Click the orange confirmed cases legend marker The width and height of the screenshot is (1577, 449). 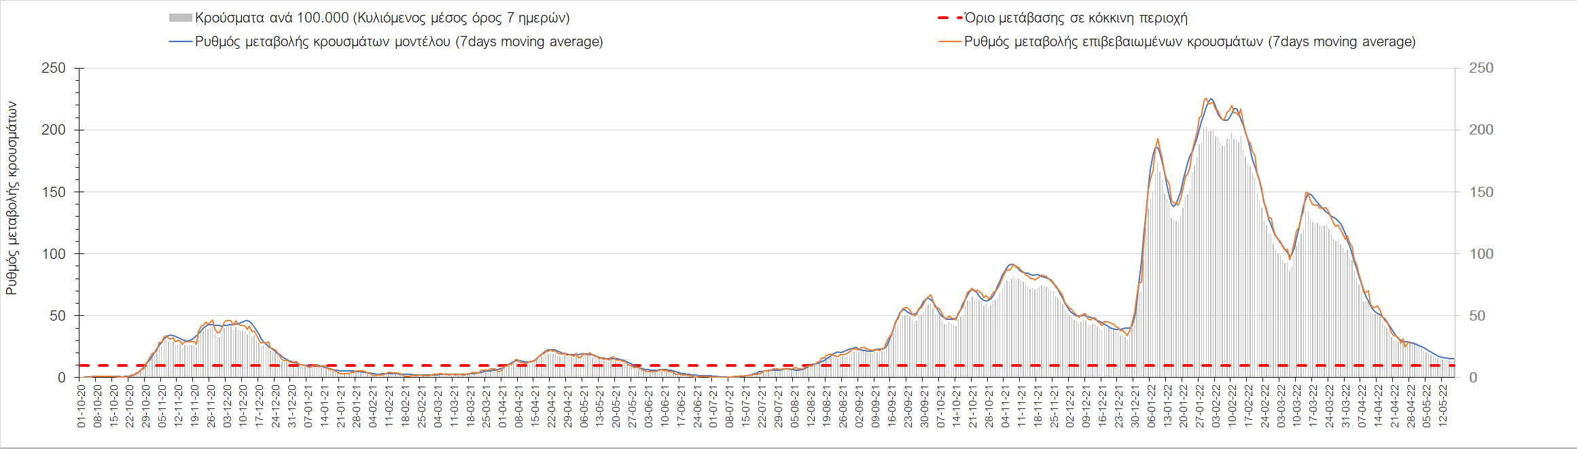(949, 42)
